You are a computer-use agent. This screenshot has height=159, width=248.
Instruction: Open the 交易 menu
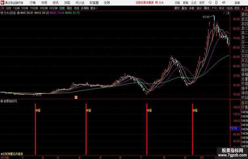(107, 3)
